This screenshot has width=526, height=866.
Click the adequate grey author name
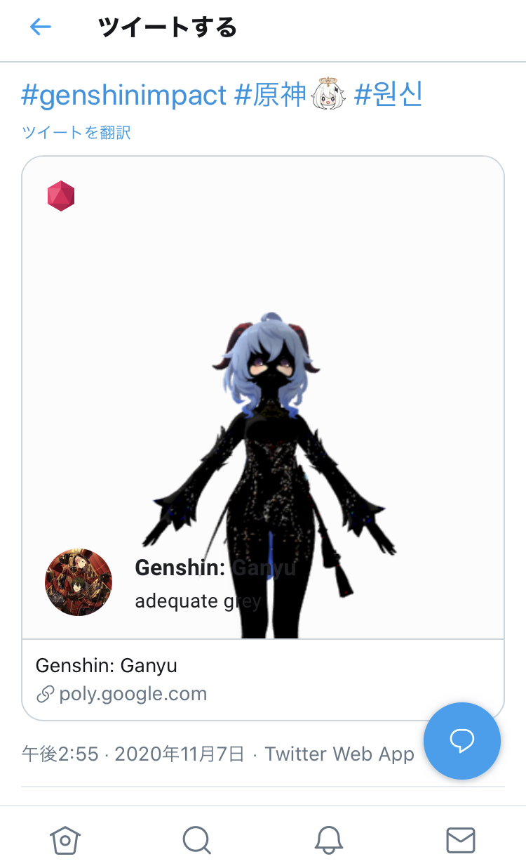pyautogui.click(x=198, y=601)
